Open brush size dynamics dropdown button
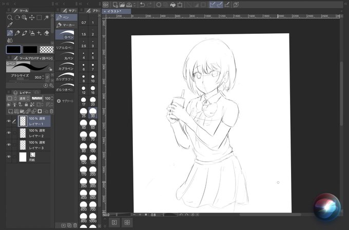This screenshot has width=349, height=230. 47,77
